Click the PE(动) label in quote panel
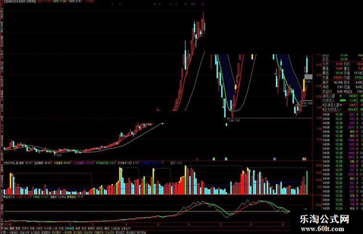 tap(348, 91)
